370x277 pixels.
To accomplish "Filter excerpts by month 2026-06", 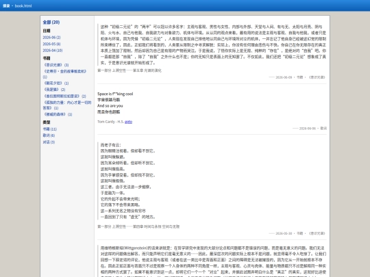I will click(51, 38).
